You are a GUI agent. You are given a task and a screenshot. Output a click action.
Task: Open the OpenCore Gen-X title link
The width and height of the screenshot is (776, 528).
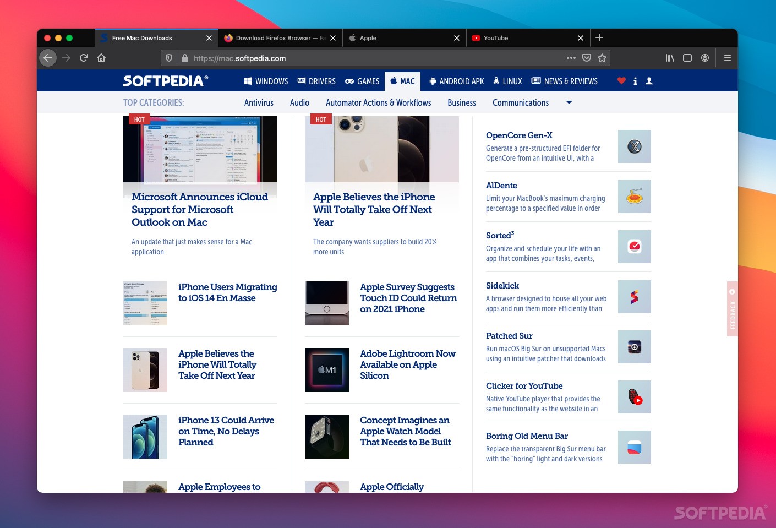coord(519,135)
